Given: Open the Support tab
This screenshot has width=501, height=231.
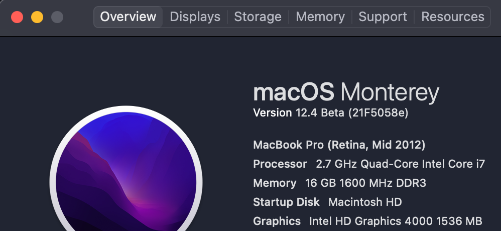Looking at the screenshot, I should (x=383, y=17).
